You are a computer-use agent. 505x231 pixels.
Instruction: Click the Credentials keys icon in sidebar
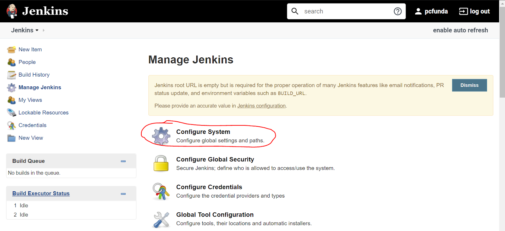tap(12, 125)
